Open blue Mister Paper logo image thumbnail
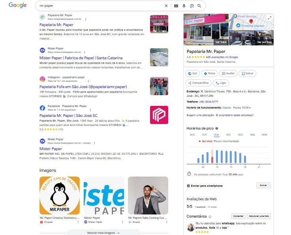291x235 pixels. [104, 196]
